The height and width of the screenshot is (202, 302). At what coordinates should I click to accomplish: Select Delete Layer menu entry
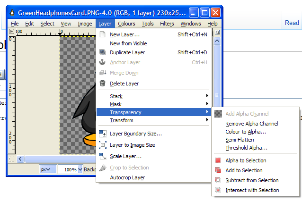point(154,84)
